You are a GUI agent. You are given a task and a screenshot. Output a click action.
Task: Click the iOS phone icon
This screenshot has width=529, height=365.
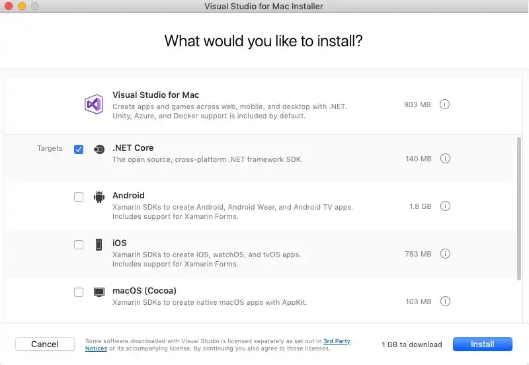click(99, 244)
